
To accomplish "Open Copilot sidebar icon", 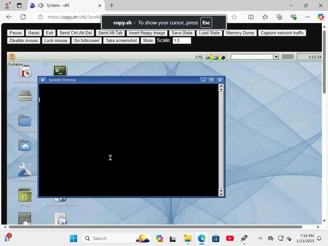I will 321,17.
